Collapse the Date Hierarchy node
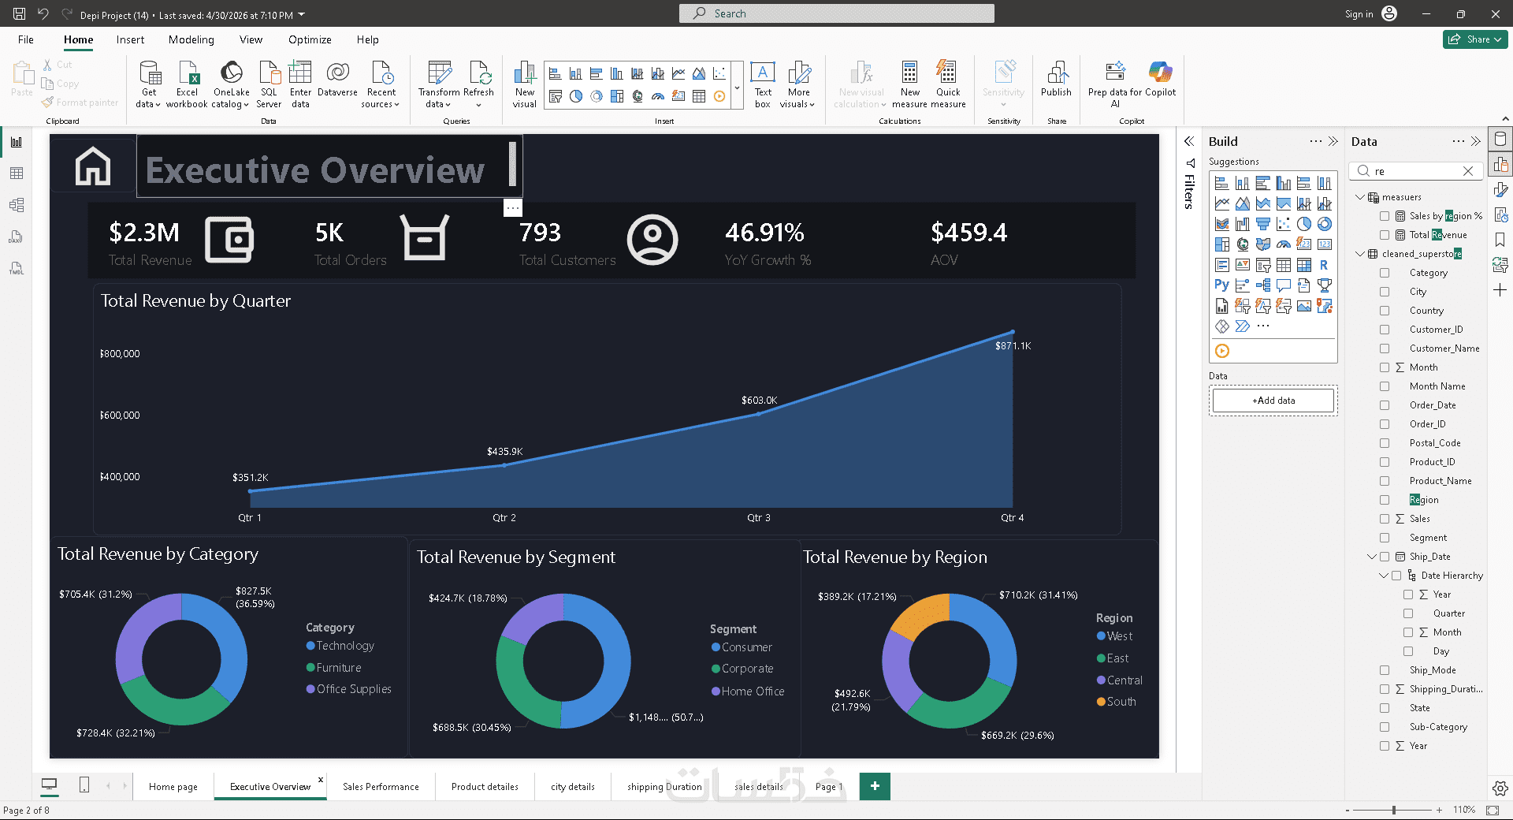The image size is (1513, 820). point(1384,576)
